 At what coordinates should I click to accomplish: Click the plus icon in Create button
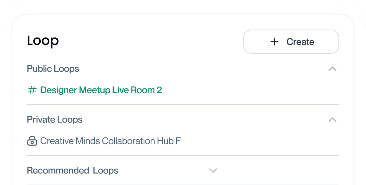[x=274, y=42]
